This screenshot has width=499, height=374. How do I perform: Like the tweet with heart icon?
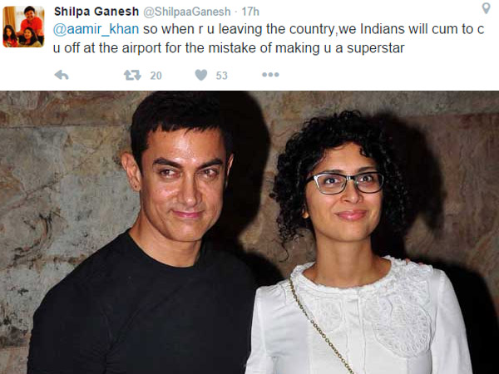201,75
